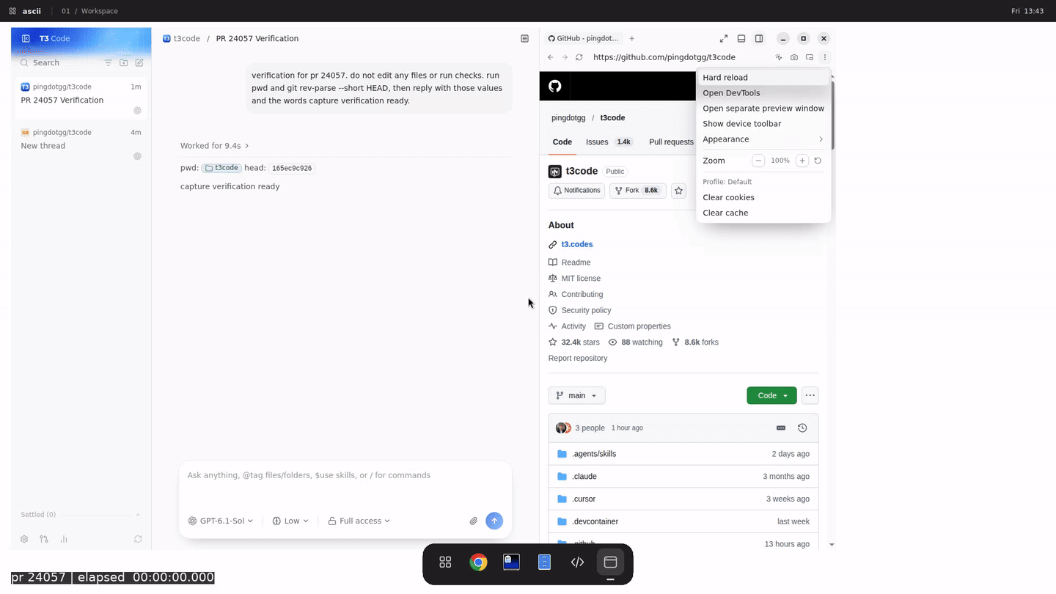Open the t3.codes website link
Viewport: 1056px width, 594px height.
click(576, 244)
